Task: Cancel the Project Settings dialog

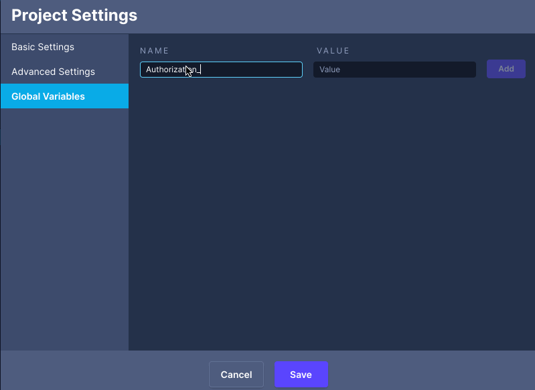Action: [x=236, y=375]
